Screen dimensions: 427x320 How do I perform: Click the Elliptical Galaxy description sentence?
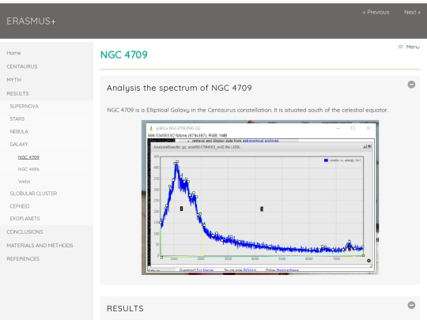pos(248,110)
